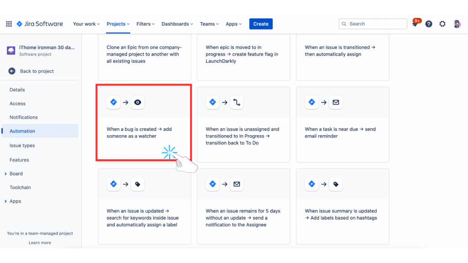Open the Filters dropdown
This screenshot has height=263, width=468.
145,24
